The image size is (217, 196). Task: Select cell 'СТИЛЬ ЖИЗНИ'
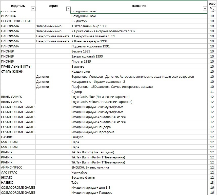[18, 72]
